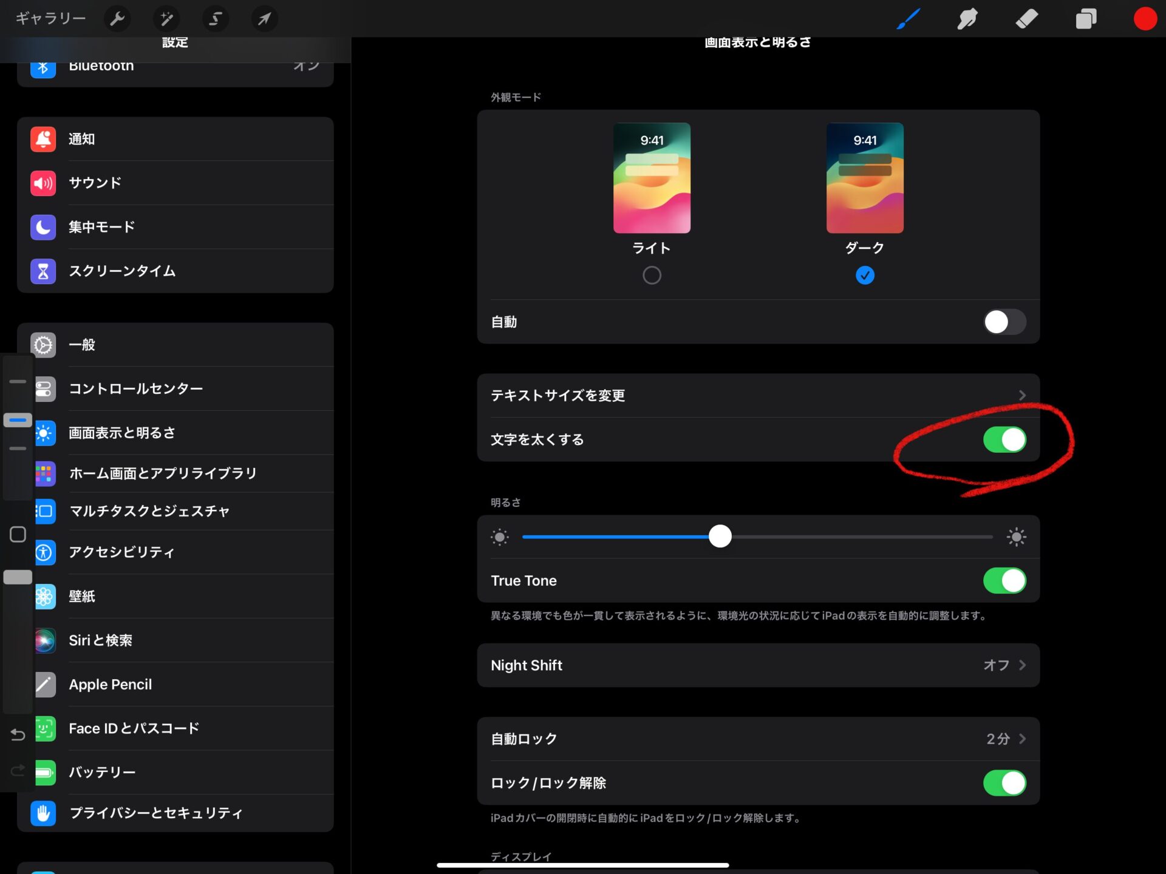Open 自動ロック chevron
The image size is (1166, 874).
pyautogui.click(x=1022, y=739)
